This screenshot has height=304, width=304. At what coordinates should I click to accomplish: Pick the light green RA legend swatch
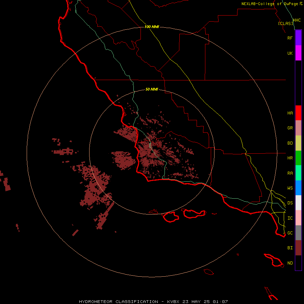point(298,173)
